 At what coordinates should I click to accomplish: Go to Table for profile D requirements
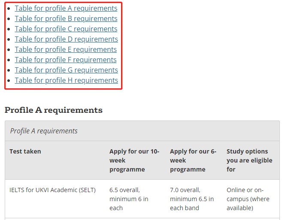coord(67,39)
